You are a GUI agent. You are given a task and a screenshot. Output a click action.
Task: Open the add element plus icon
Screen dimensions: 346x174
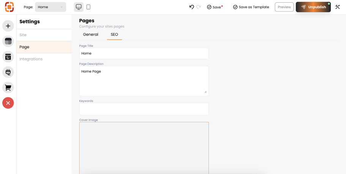pos(8,26)
